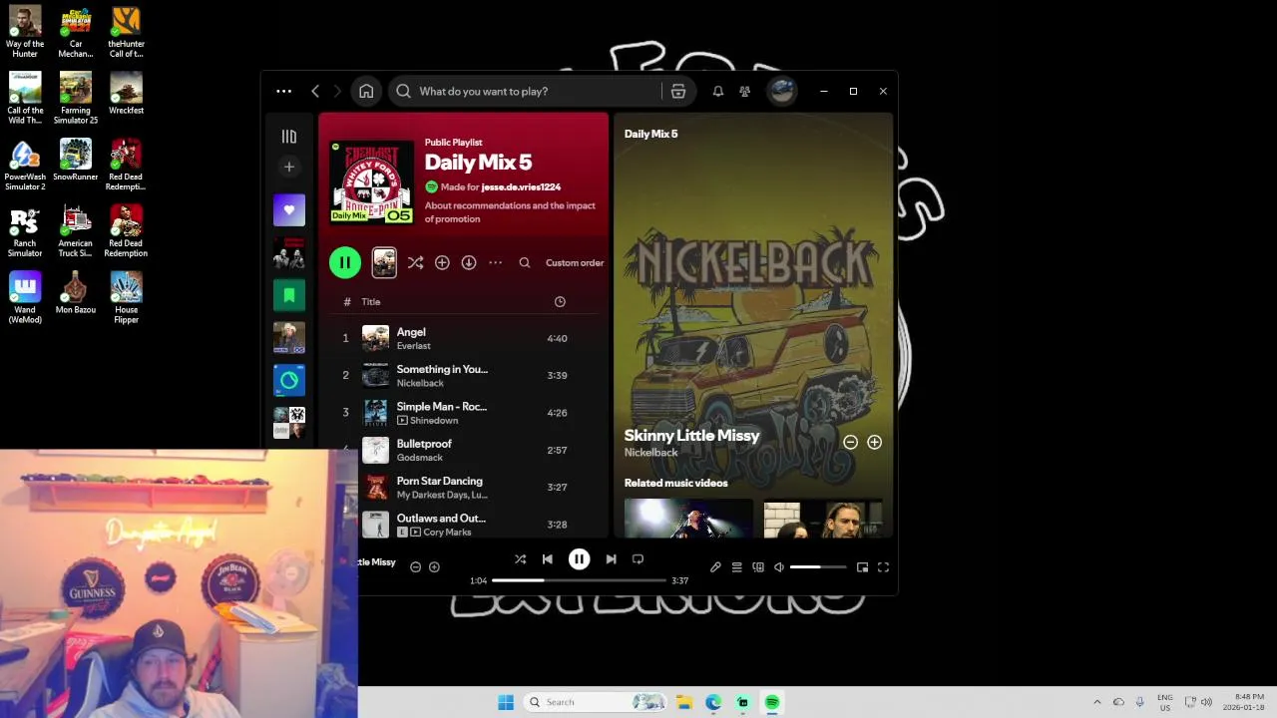Toggle repeat in player bar
The width and height of the screenshot is (1277, 718).
[638, 559]
